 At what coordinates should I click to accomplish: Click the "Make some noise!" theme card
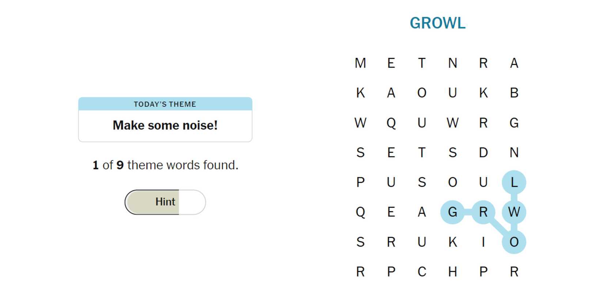[x=165, y=125]
